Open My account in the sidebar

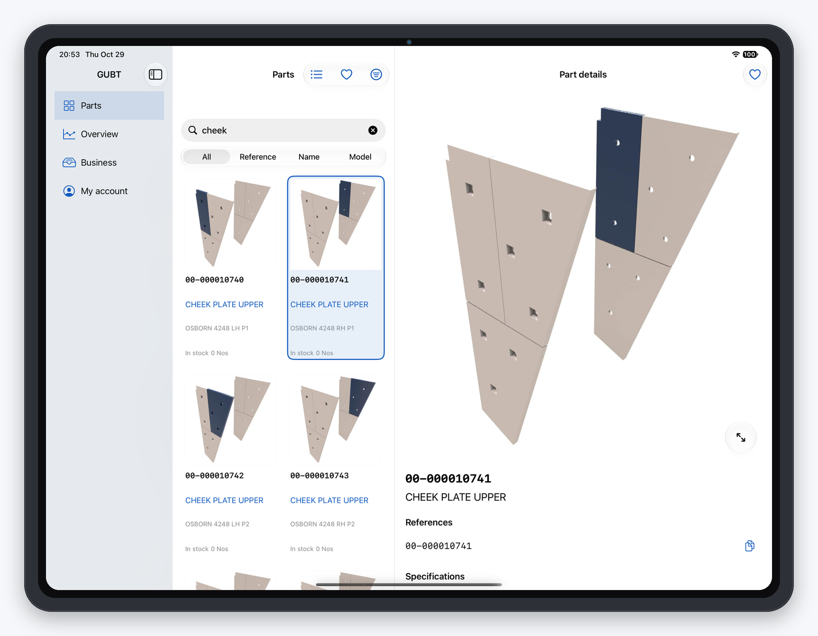coord(109,191)
